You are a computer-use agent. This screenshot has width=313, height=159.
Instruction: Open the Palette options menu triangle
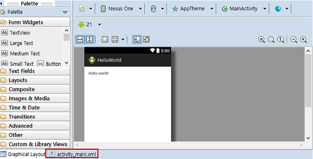[x=65, y=12]
